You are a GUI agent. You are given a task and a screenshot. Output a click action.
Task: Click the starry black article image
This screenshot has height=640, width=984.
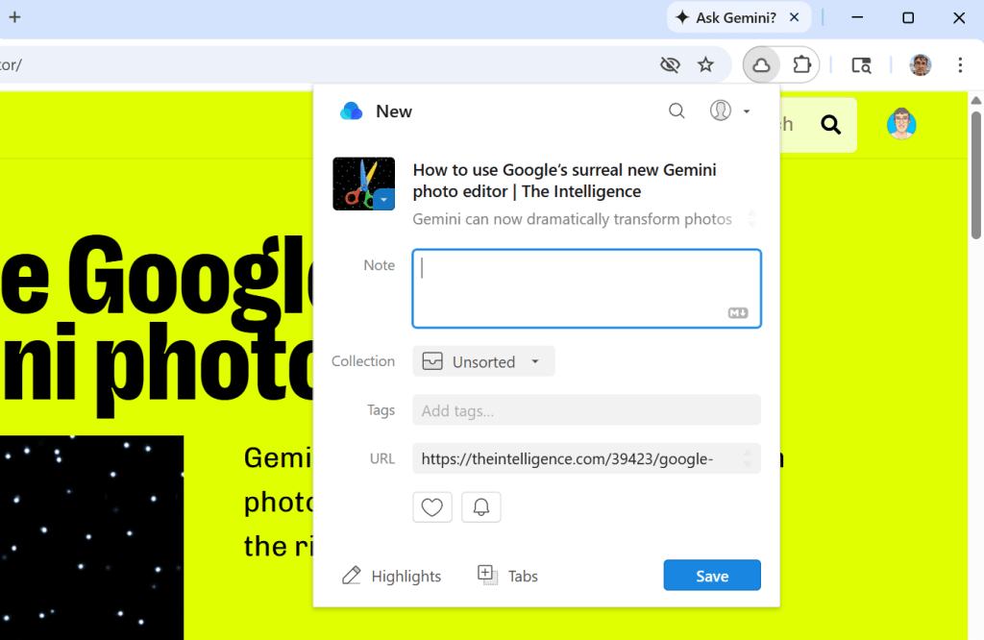91,538
